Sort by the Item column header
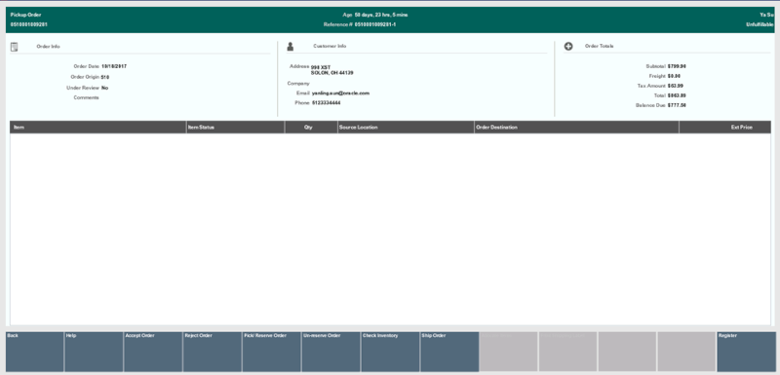The height and width of the screenshot is (375, 780). click(98, 128)
